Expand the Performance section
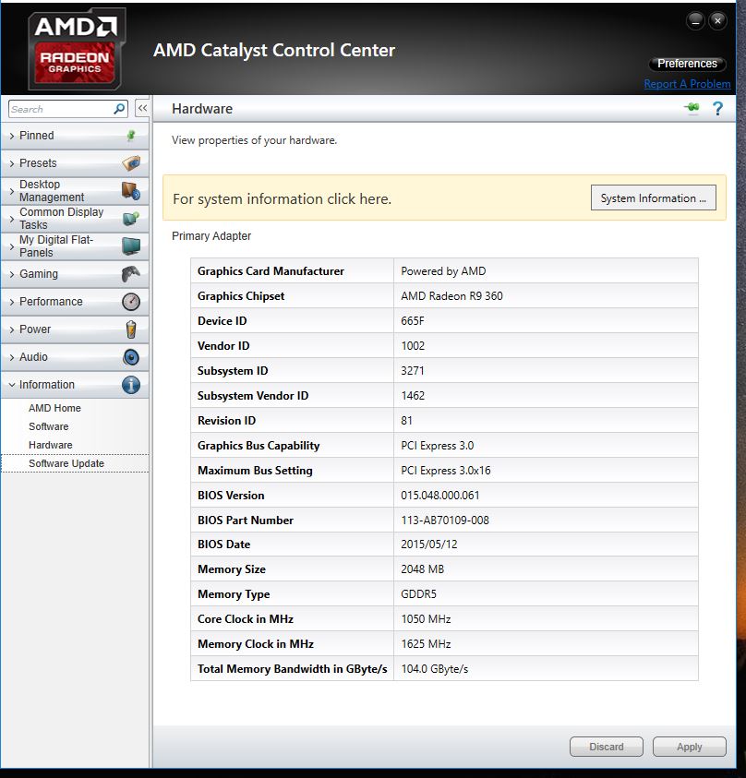 pos(75,302)
